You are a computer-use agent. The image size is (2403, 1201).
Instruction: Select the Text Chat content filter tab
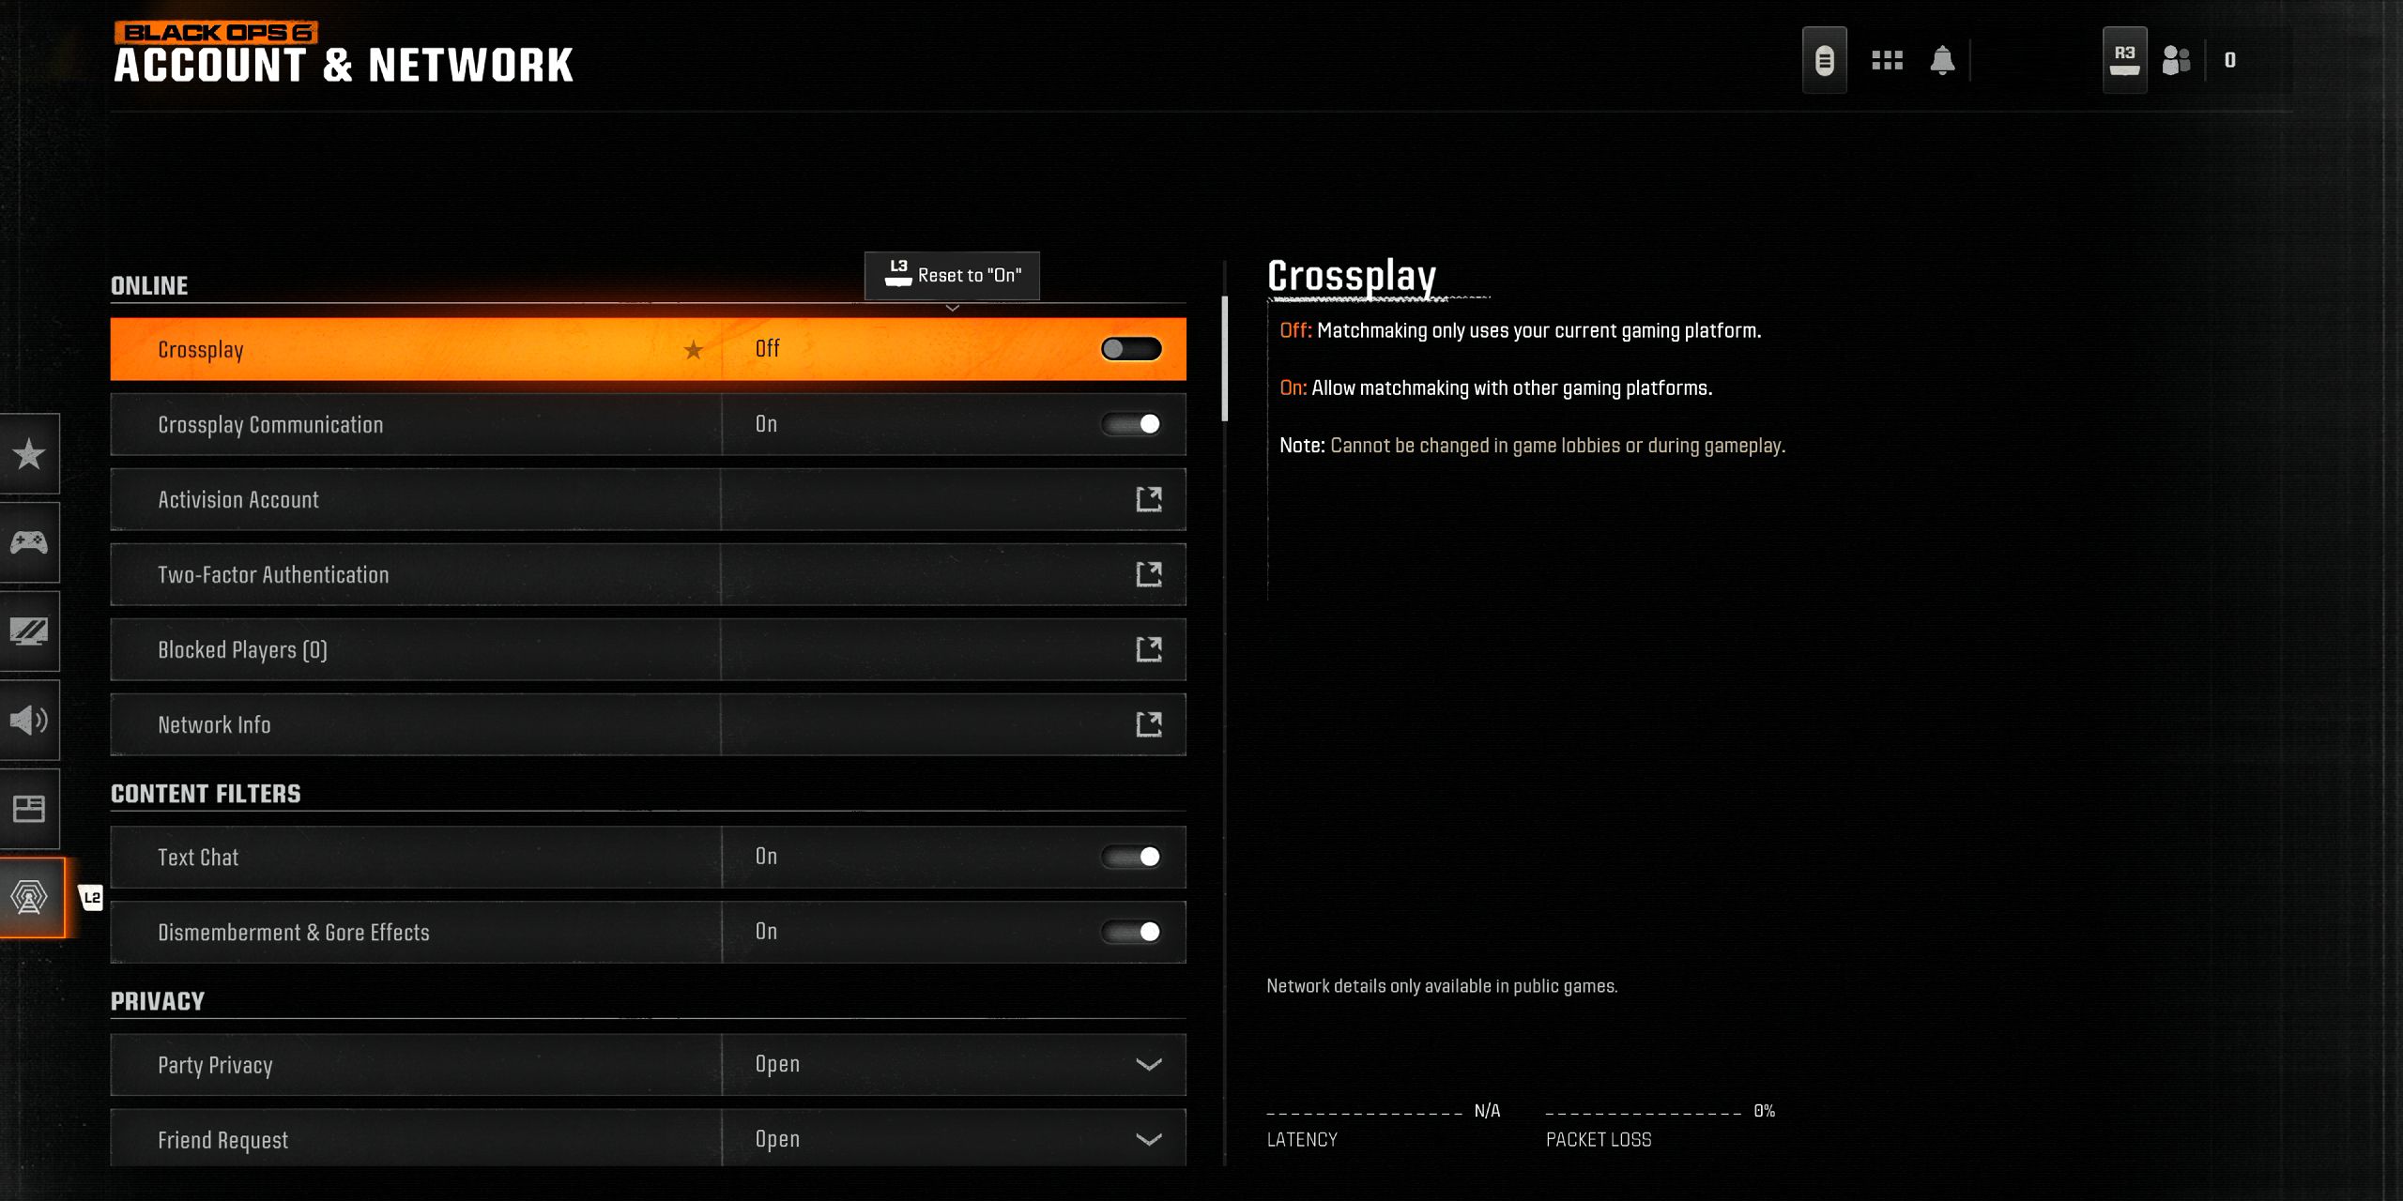pos(649,857)
